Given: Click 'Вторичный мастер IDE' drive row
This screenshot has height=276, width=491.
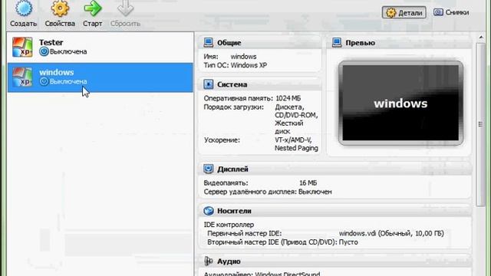Looking at the screenshot, I should pos(282,242).
